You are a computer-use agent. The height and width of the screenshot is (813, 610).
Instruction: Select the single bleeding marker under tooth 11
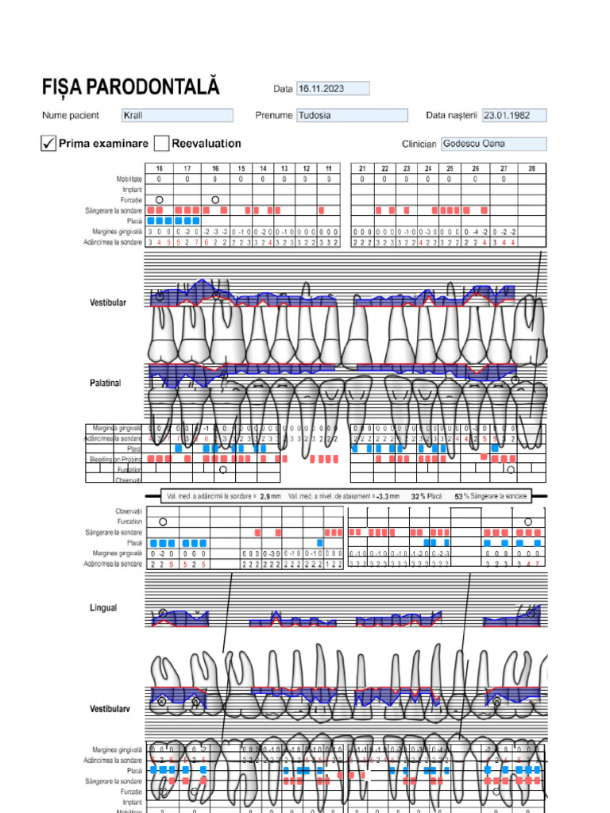click(x=322, y=210)
